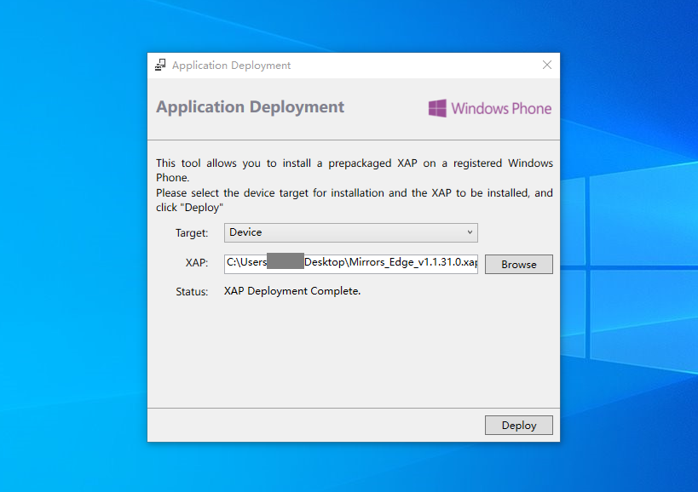Click the Windows Phone logo icon
The width and height of the screenshot is (698, 492).
pyautogui.click(x=437, y=108)
